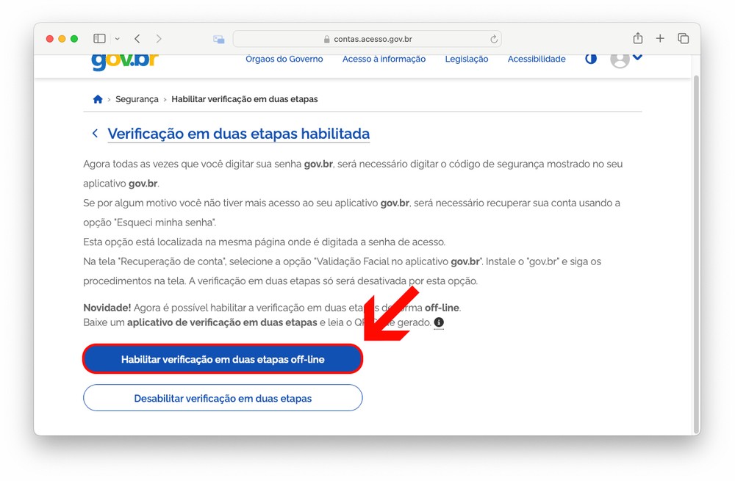Expand the user account dropdown chevron
The height and width of the screenshot is (481, 735).
point(637,57)
